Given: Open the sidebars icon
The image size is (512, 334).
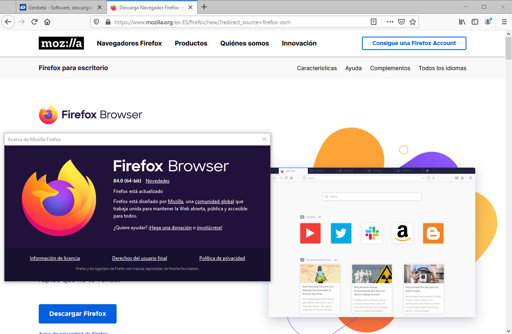Looking at the screenshot, I should coord(475,22).
